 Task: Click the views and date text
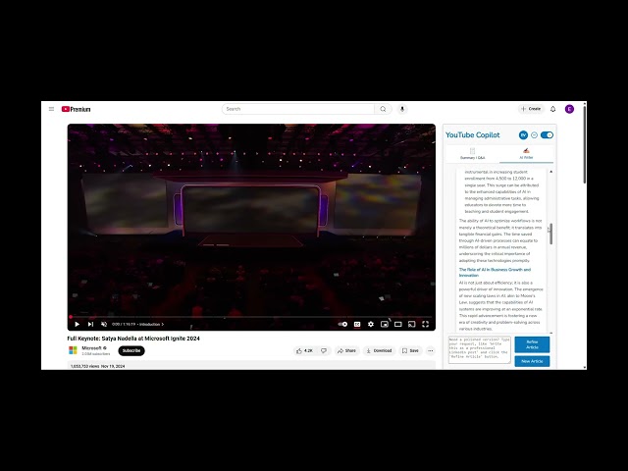tap(98, 366)
